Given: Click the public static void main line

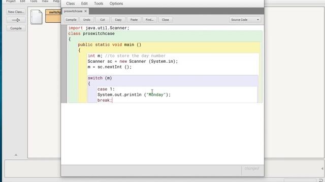Looking at the screenshot, I should (110, 45).
